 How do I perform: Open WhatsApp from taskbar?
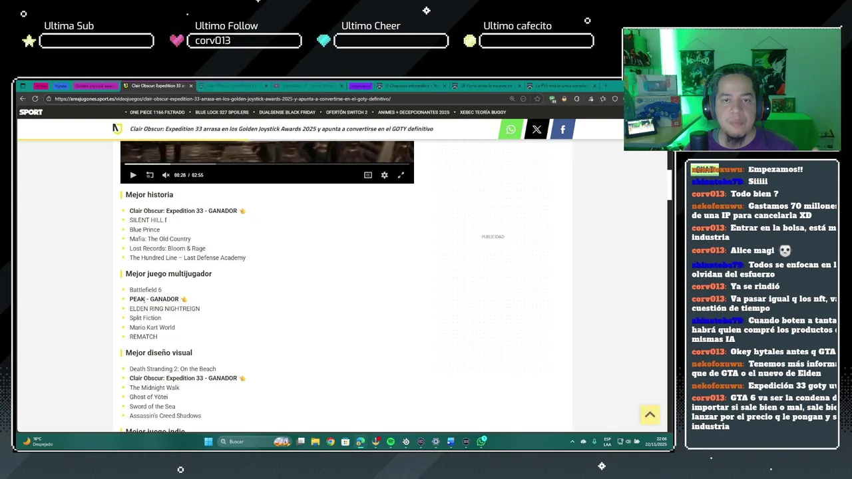coord(481,442)
